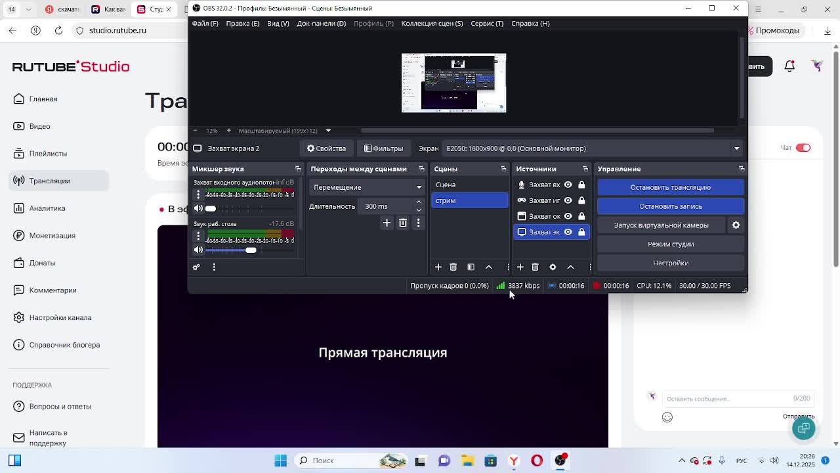Remove selected scene with trash icon

point(453,267)
